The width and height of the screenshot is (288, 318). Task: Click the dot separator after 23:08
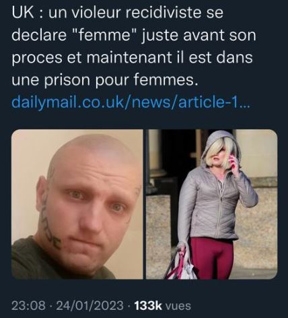click(x=50, y=307)
